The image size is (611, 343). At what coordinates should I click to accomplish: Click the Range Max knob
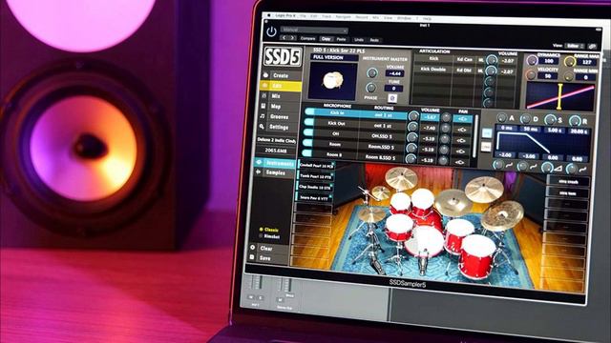(570, 61)
